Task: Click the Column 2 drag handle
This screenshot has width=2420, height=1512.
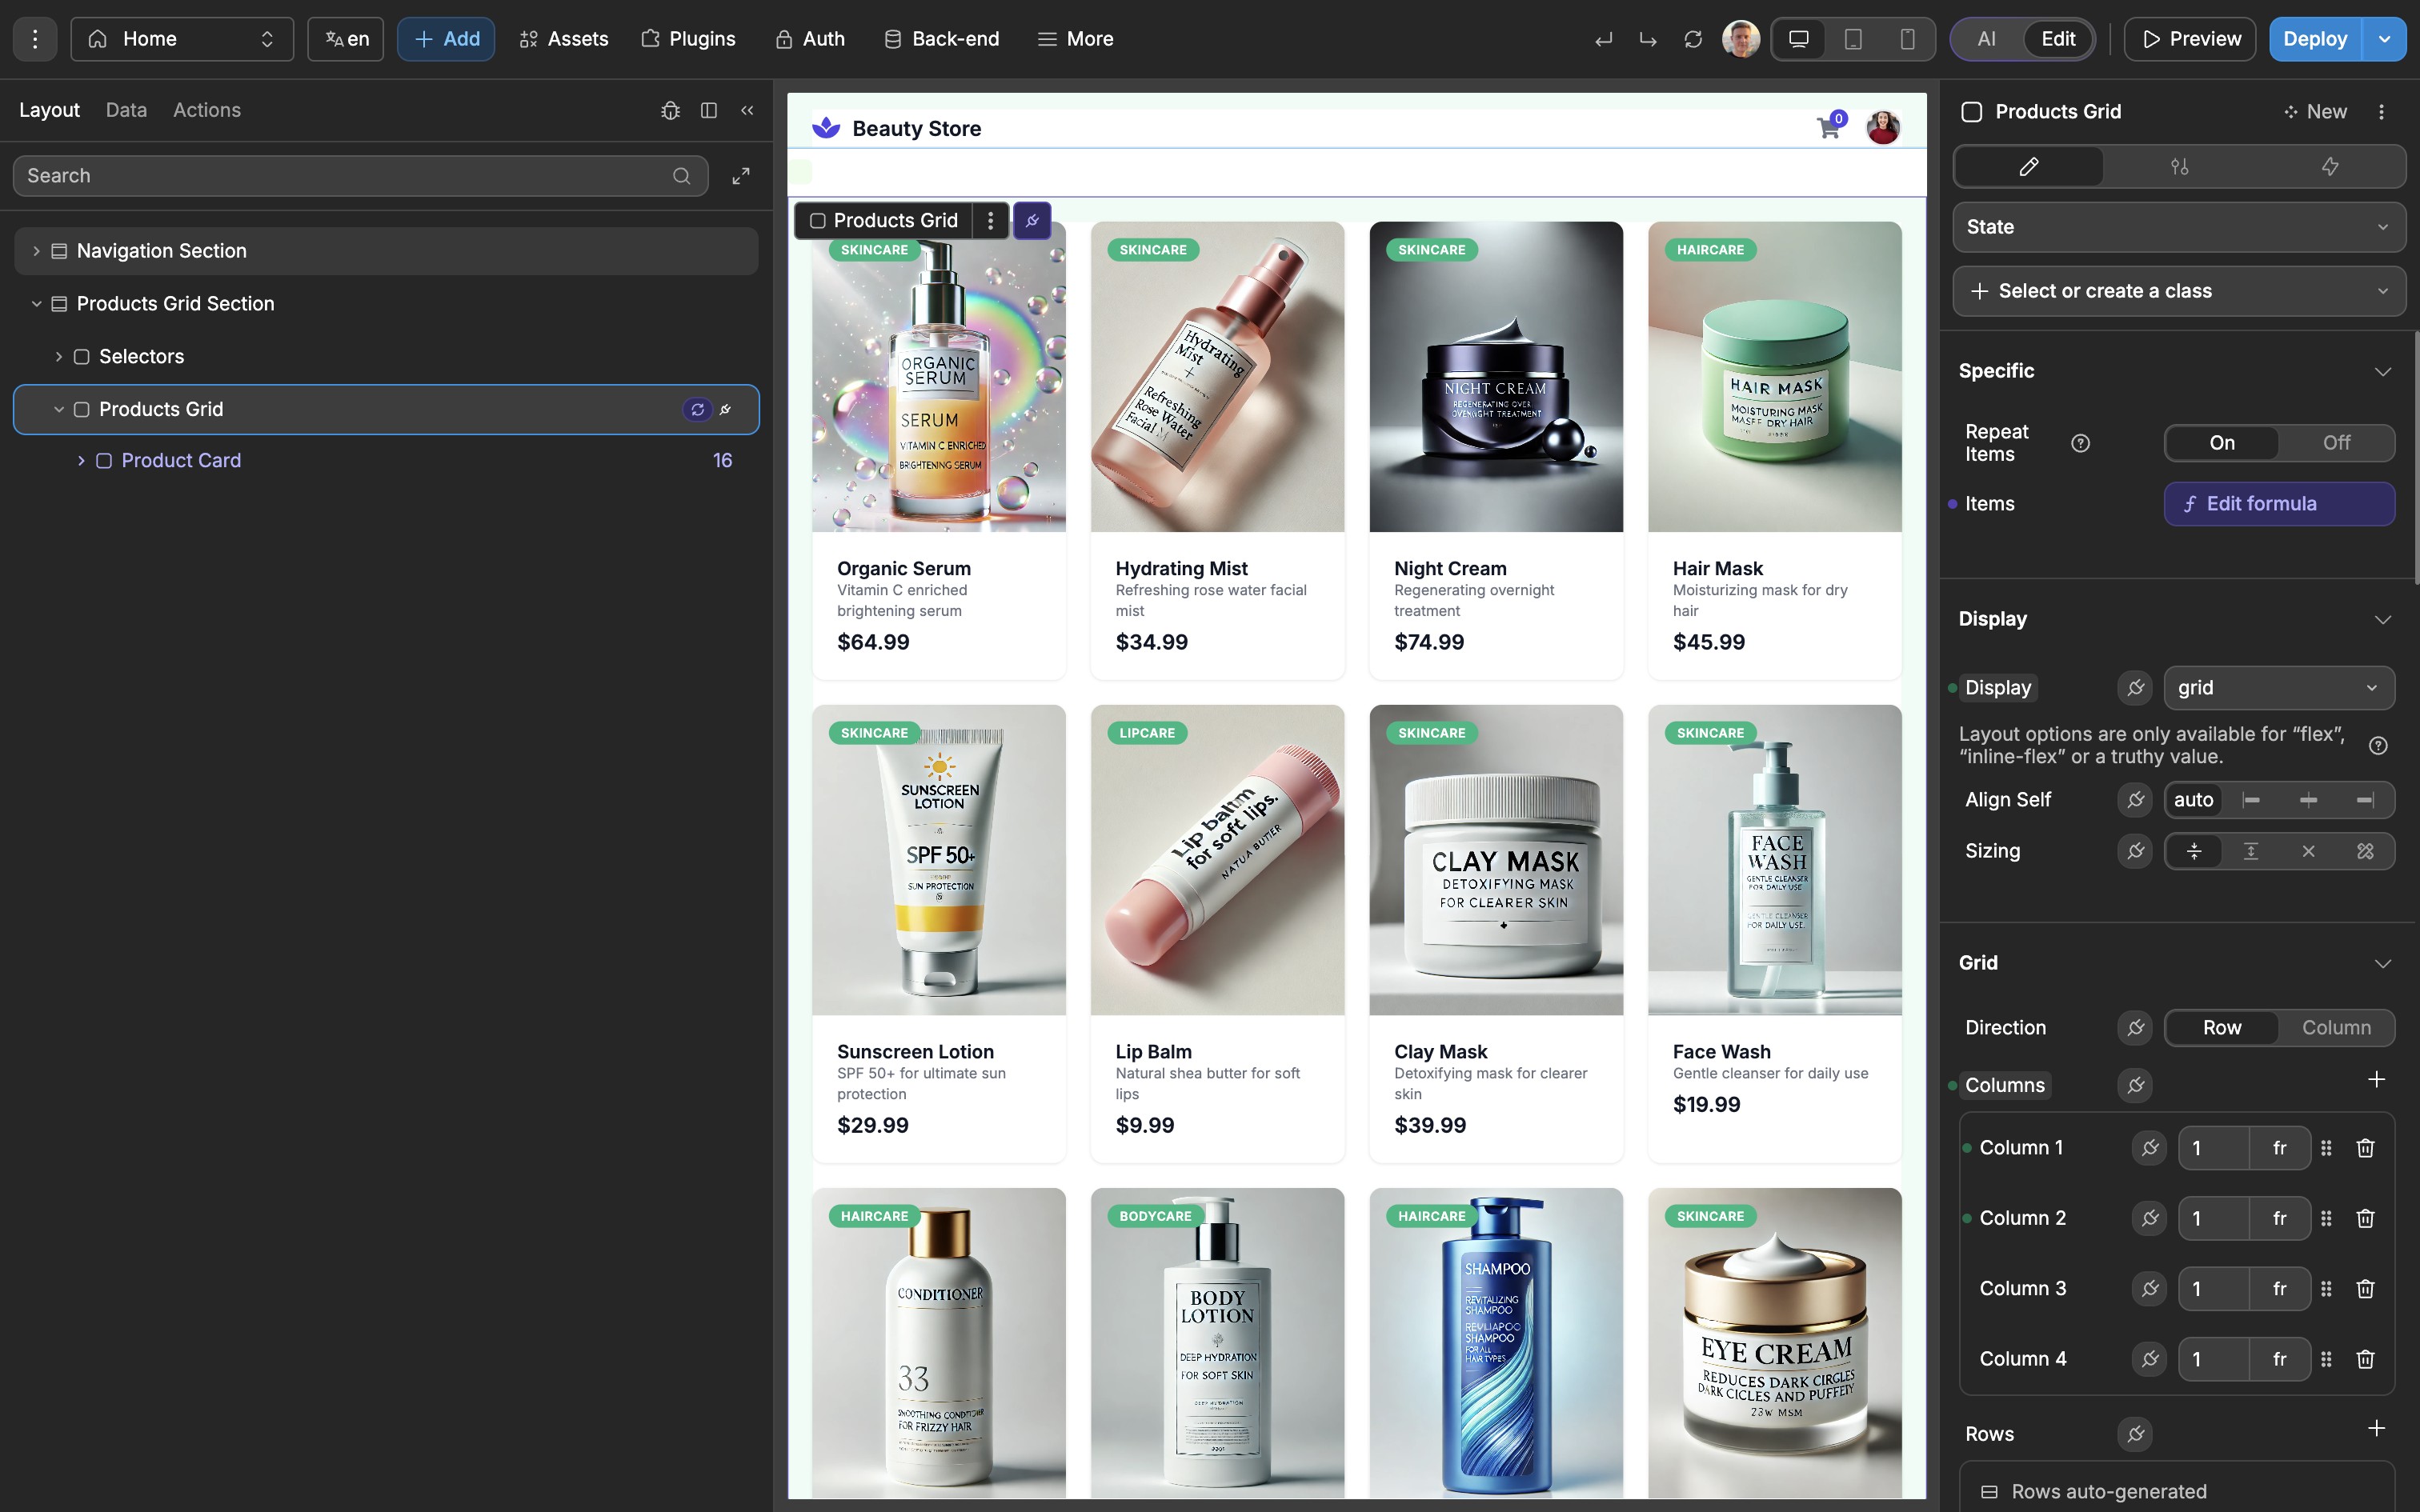Action: (2326, 1219)
